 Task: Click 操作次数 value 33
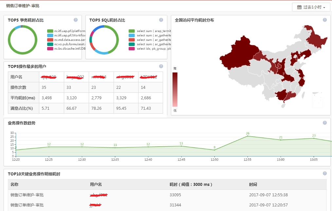69,88
